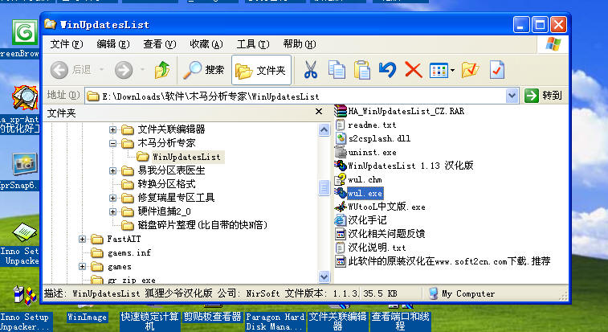This screenshot has height=332, width=608.
Task: Select the WUtool中文版.exe file icon
Action: pyautogui.click(x=341, y=207)
